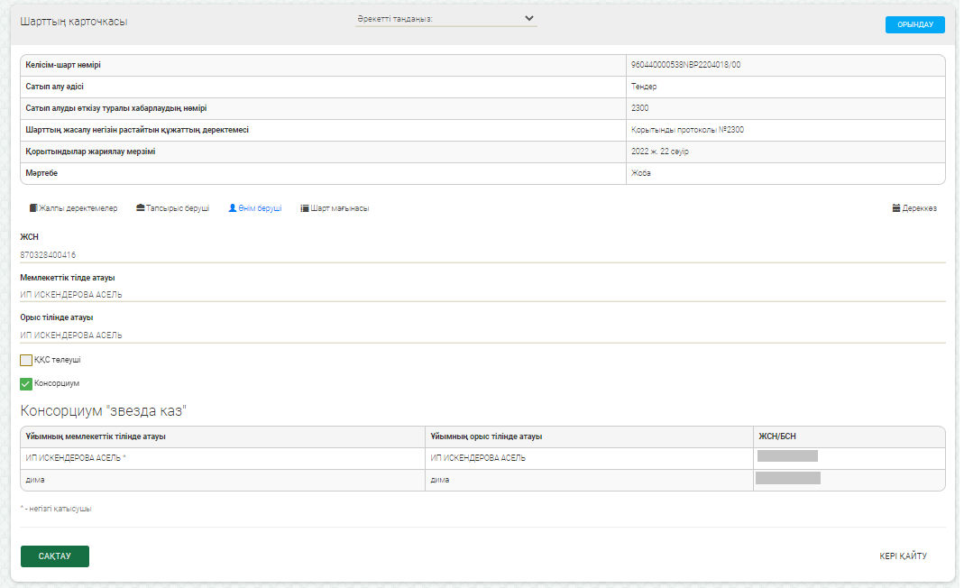
Task: Click the ЖСН input field
Action: point(482,255)
